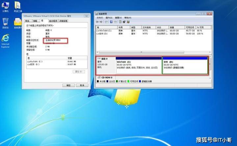Click the 确定 button

[x=68, y=85]
